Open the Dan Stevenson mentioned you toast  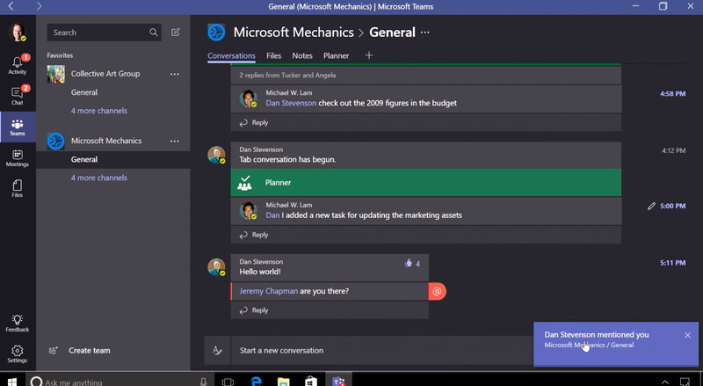point(616,345)
